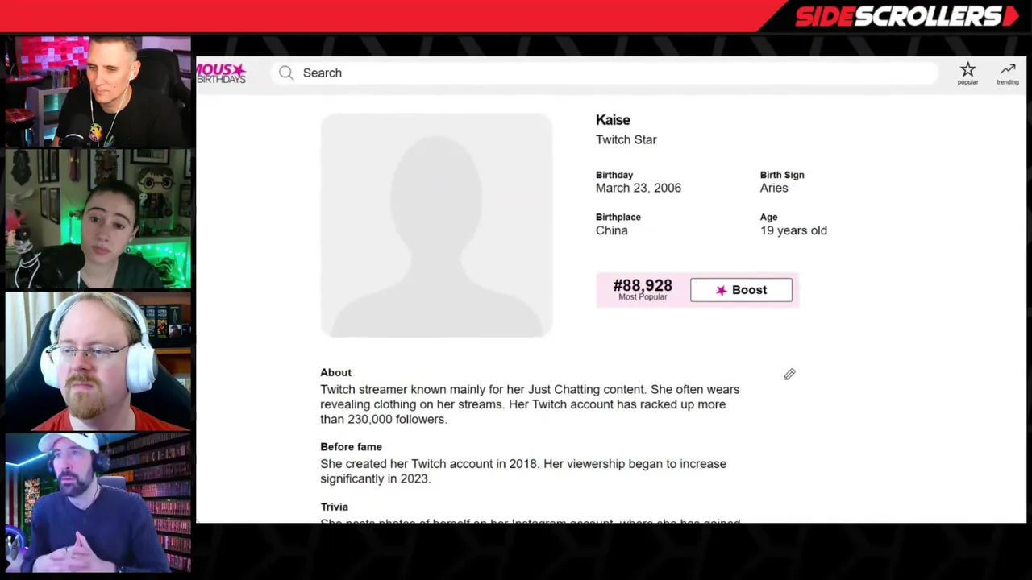Click the text '230,000 followers'
Screen dimensions: 1032x580
pyautogui.click(x=397, y=419)
